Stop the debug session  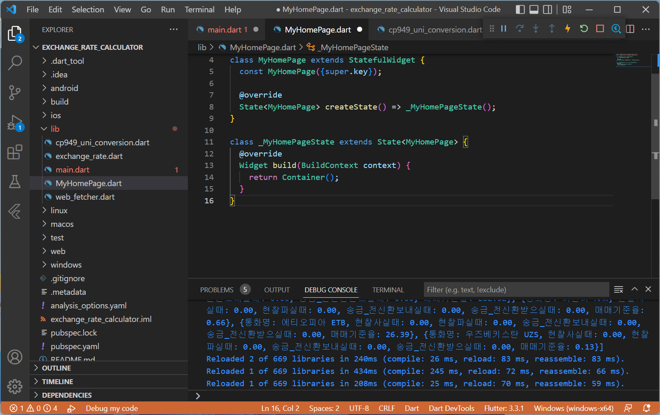[600, 28]
